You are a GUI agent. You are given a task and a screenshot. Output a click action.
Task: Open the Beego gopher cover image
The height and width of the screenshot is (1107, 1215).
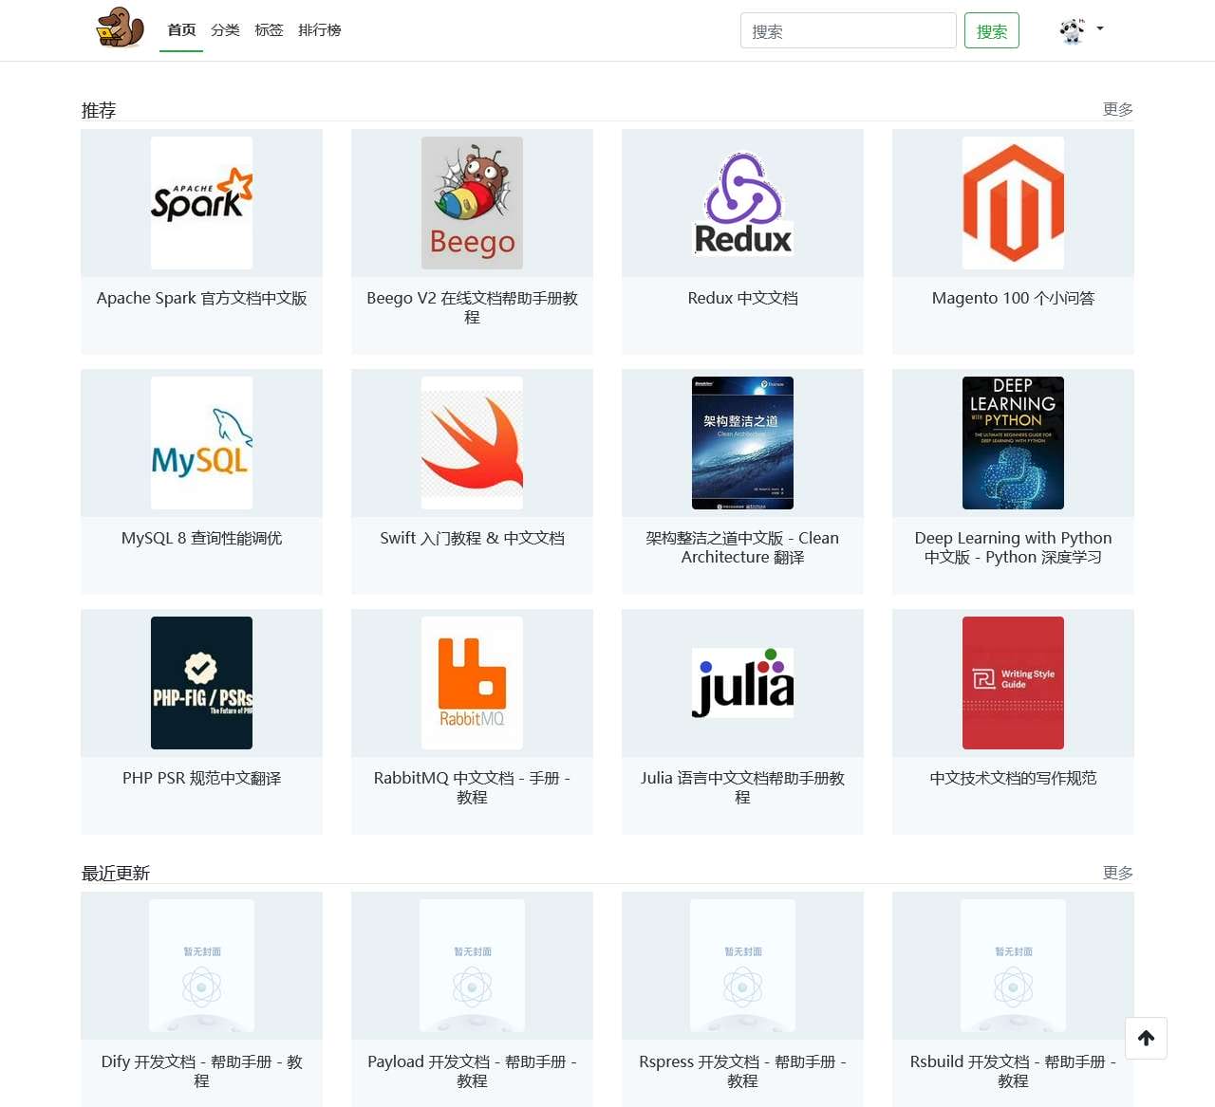click(472, 203)
